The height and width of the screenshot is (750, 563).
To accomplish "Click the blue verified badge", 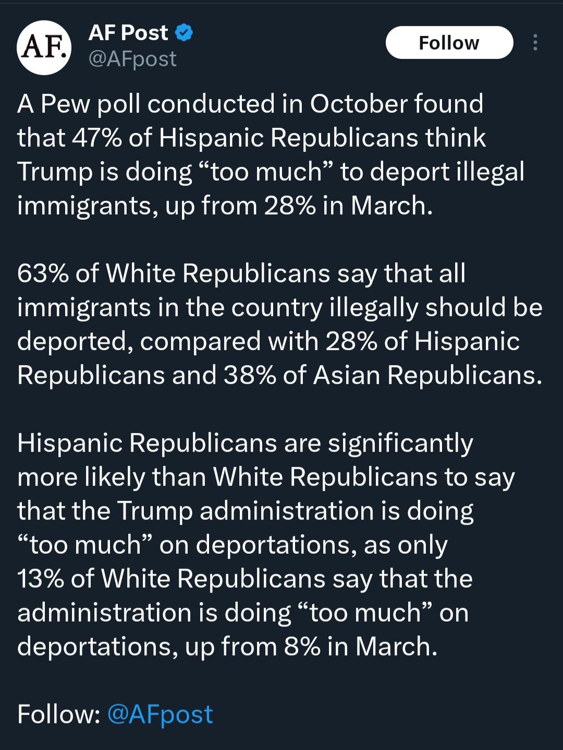I will [x=183, y=33].
